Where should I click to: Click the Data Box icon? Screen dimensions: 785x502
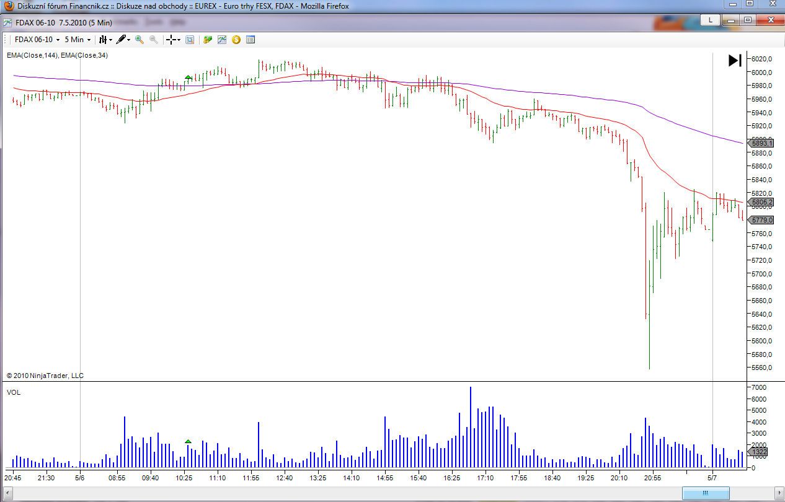point(190,40)
